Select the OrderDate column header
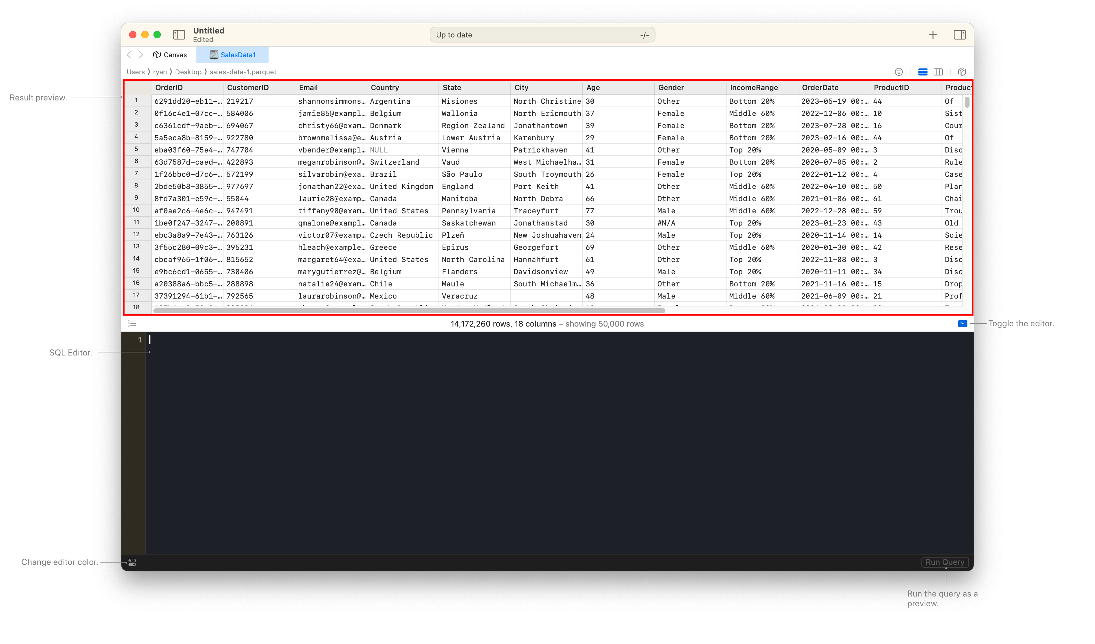 [834, 88]
